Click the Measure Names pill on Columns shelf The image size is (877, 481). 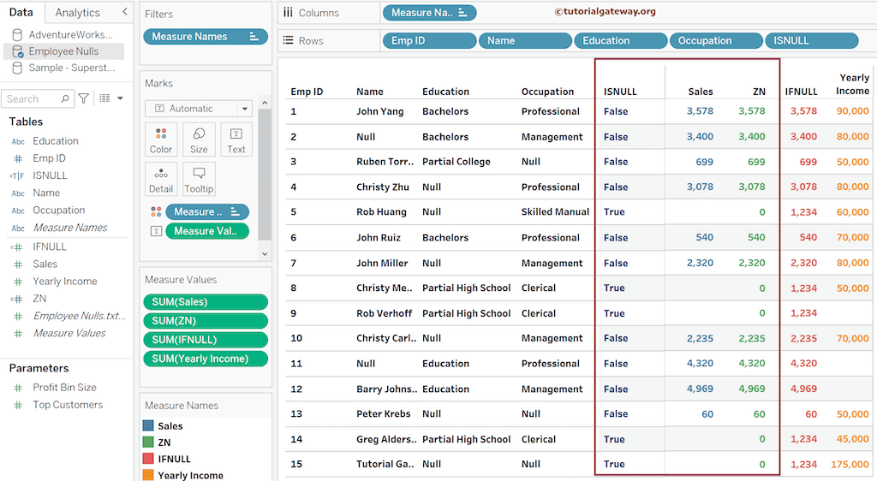(430, 12)
